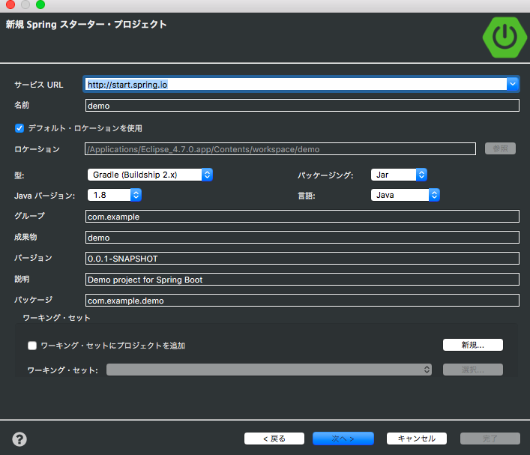Click the グループ field com.example
530x455 pixels.
click(x=302, y=217)
